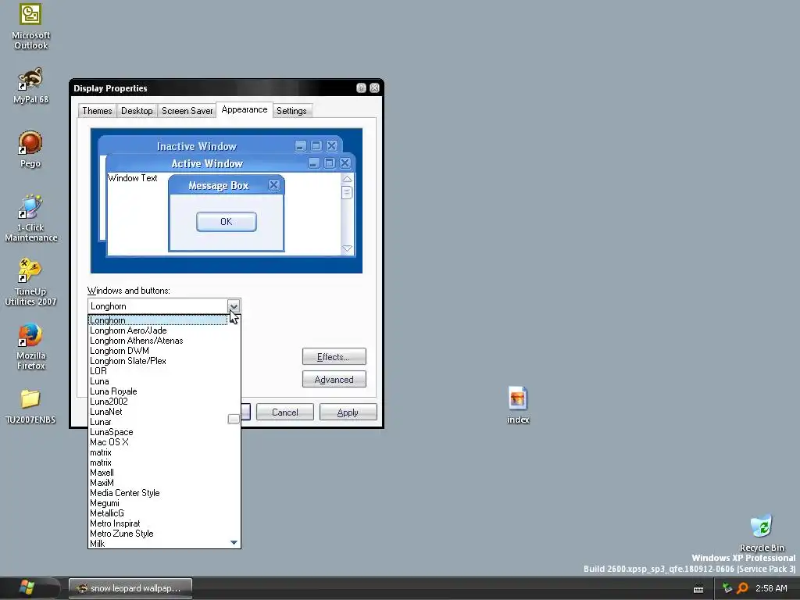The image size is (800, 600).
Task: Choose Luna from the style list
Action: pos(158,381)
